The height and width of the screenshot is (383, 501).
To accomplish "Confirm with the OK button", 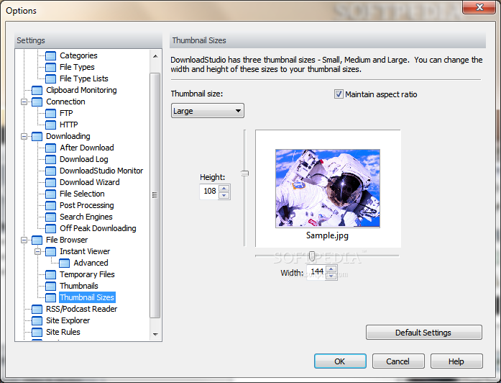I will [x=340, y=361].
